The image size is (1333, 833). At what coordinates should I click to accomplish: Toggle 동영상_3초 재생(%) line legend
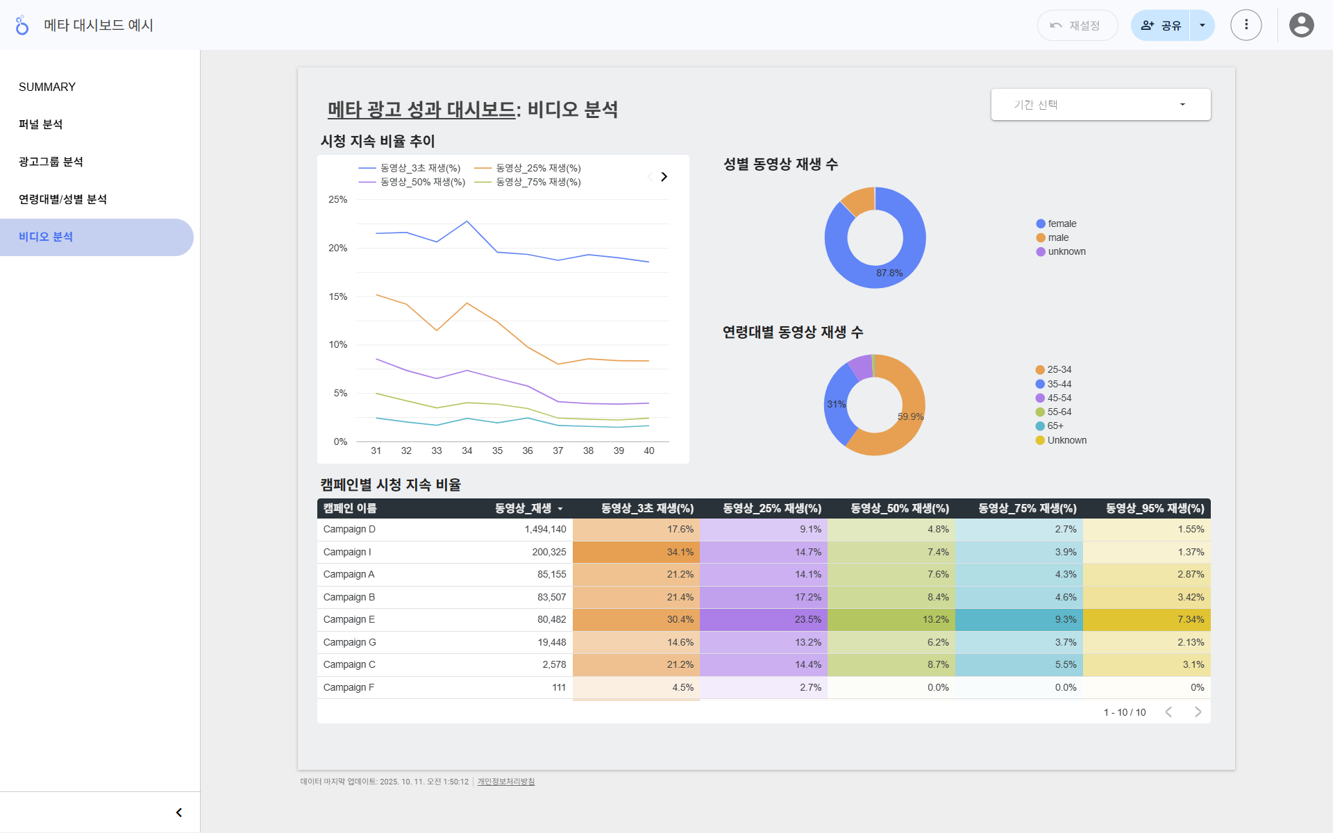(419, 168)
